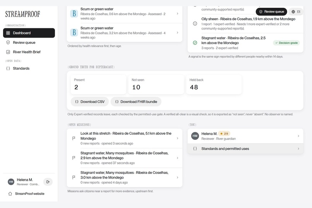The image size is (312, 208).
Task: Expand the Scum report at 3.2 km chevron
Action: pyautogui.click(x=177, y=33)
